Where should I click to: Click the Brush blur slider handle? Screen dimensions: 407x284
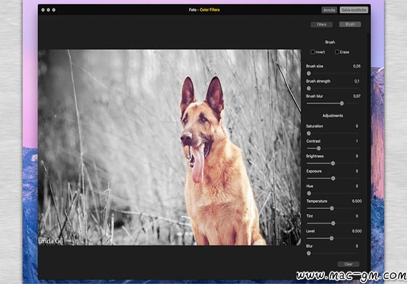pos(342,104)
